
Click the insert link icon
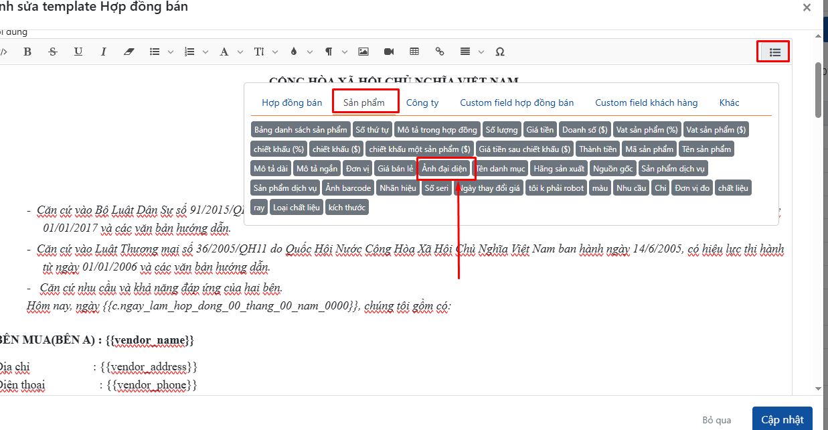tap(440, 52)
